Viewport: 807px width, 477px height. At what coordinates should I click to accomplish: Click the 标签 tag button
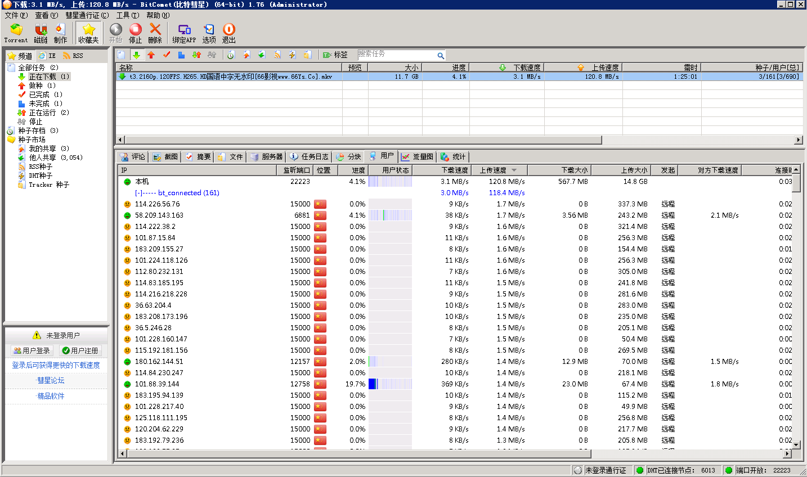pyautogui.click(x=335, y=55)
